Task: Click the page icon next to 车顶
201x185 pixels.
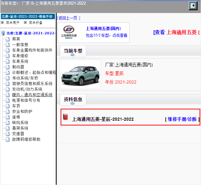Action: coord(8,106)
